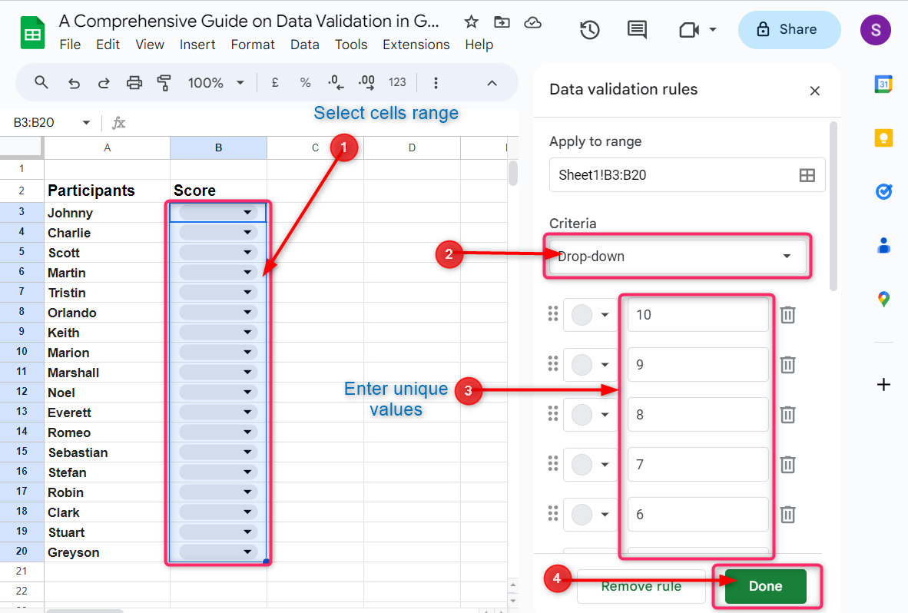The image size is (908, 613).
Task: Open the Data menu
Action: click(x=304, y=45)
